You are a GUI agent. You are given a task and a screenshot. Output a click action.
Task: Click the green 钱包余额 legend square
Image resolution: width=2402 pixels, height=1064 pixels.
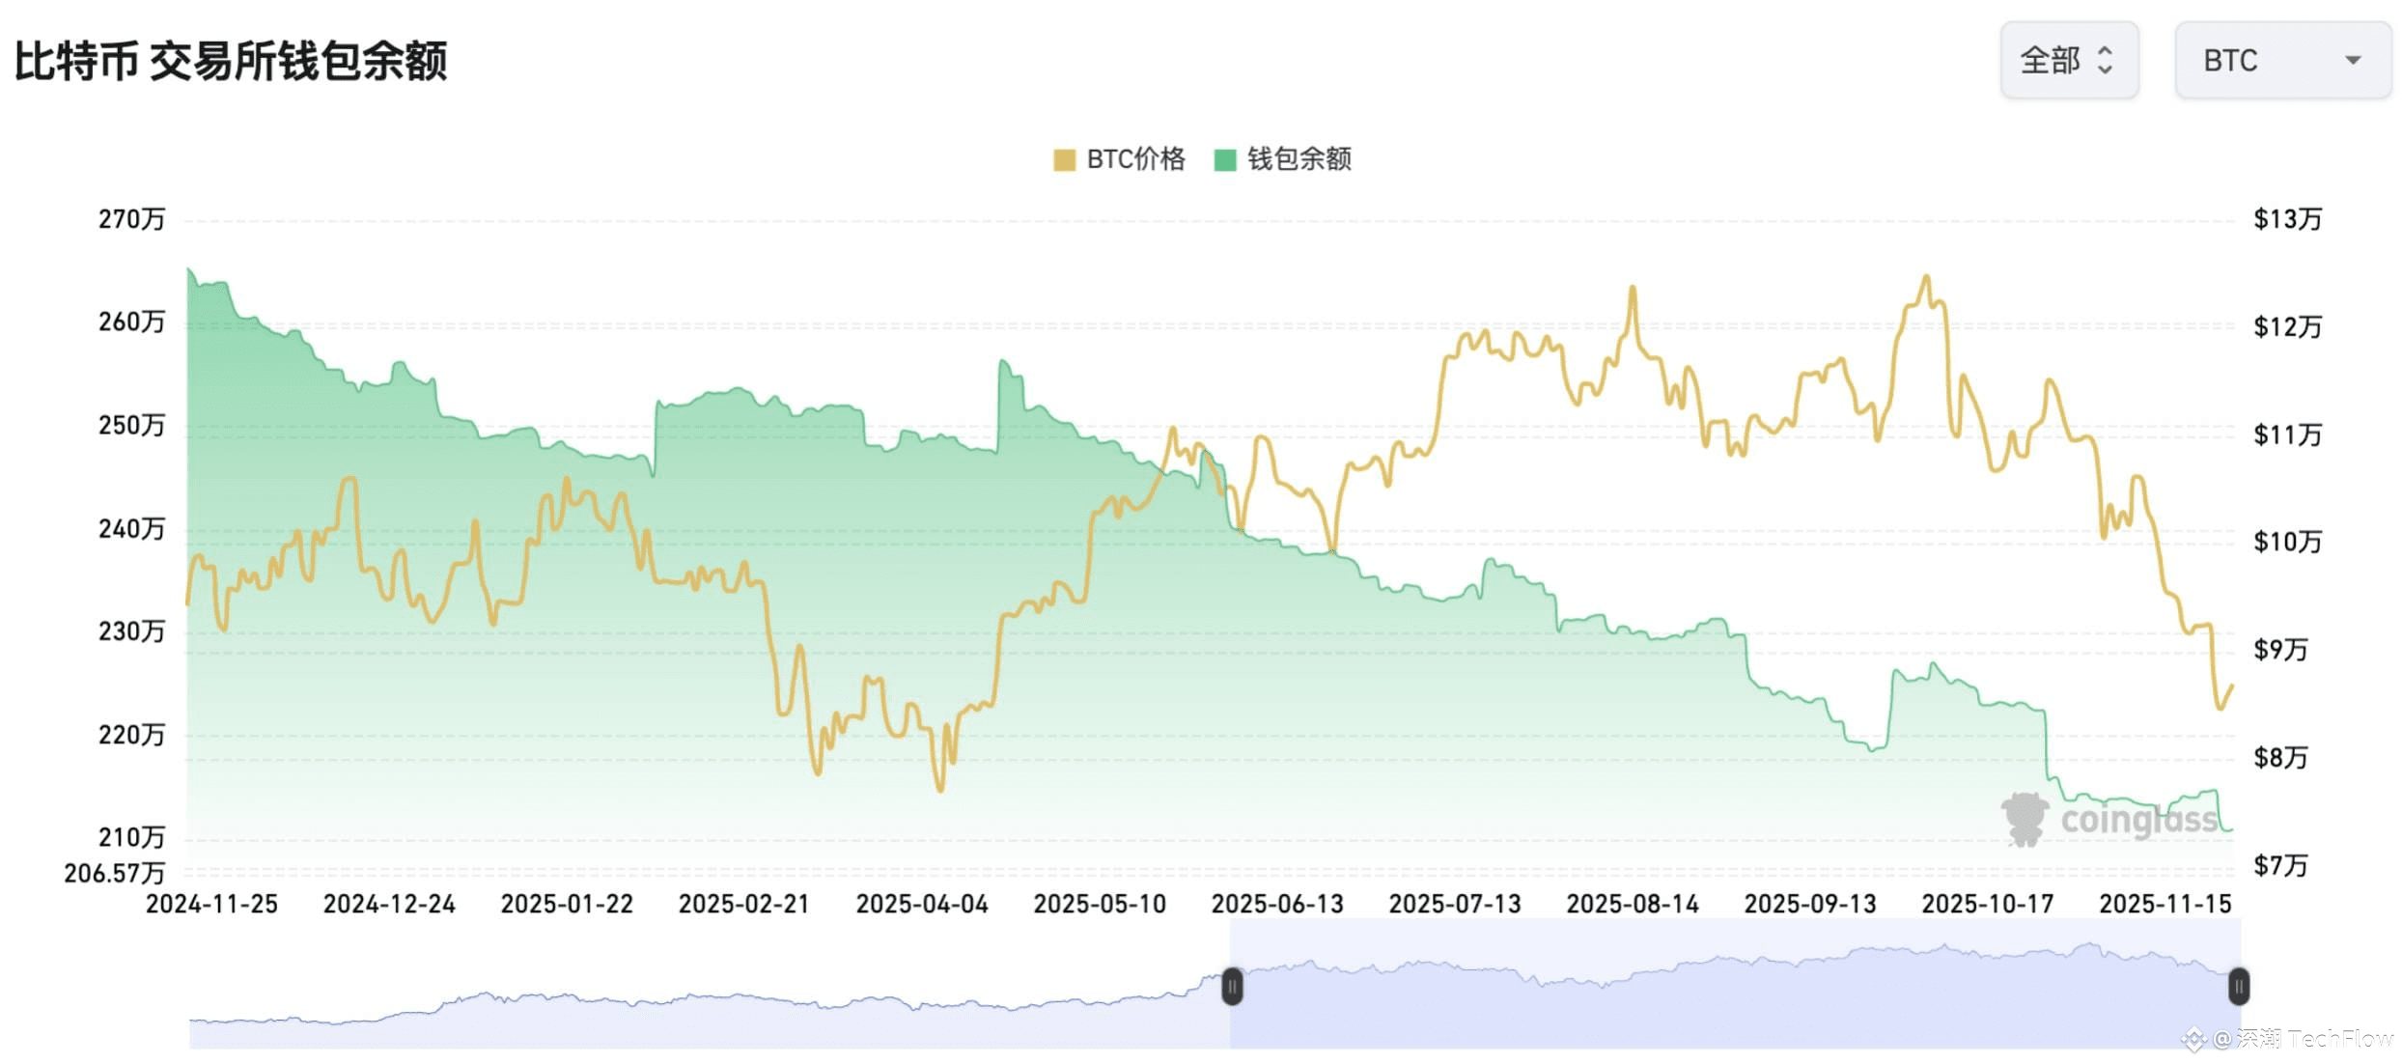[1225, 160]
